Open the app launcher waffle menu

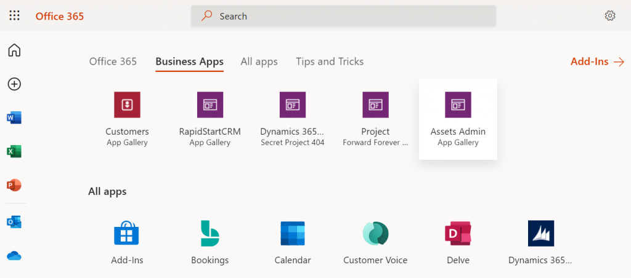14,15
